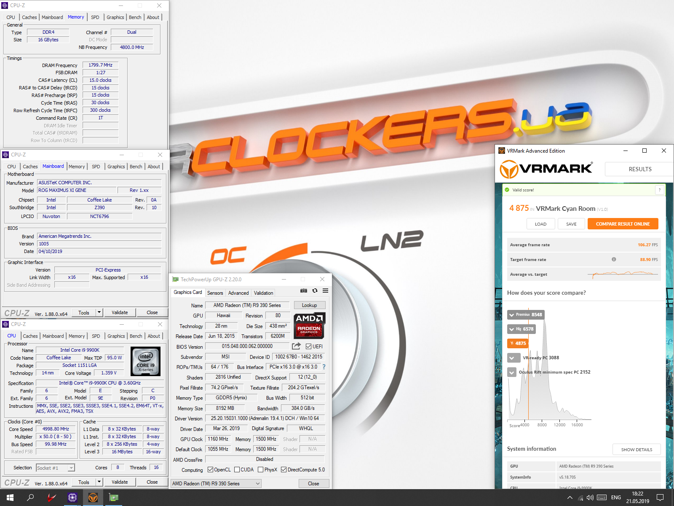
Task: Open the network tray icon
Action: click(x=580, y=498)
